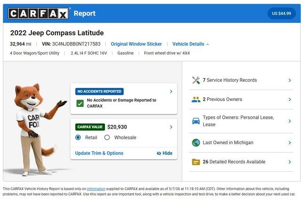Click the VIN 3C4NJDBB0NT217583 text

[x=71, y=44]
